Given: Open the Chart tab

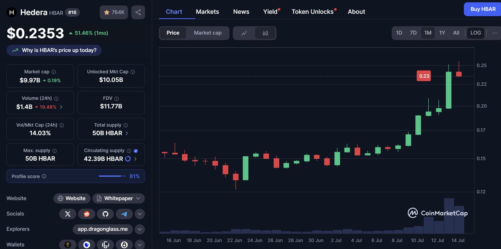Looking at the screenshot, I should click(x=174, y=12).
